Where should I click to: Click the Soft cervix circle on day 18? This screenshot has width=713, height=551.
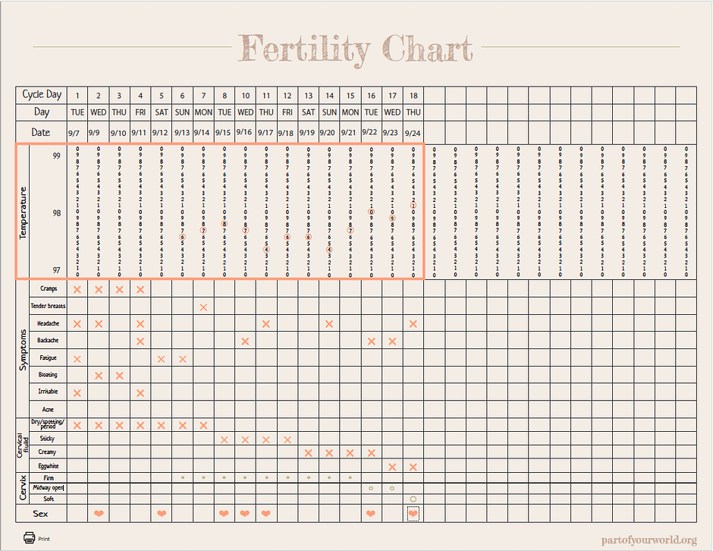(x=413, y=499)
